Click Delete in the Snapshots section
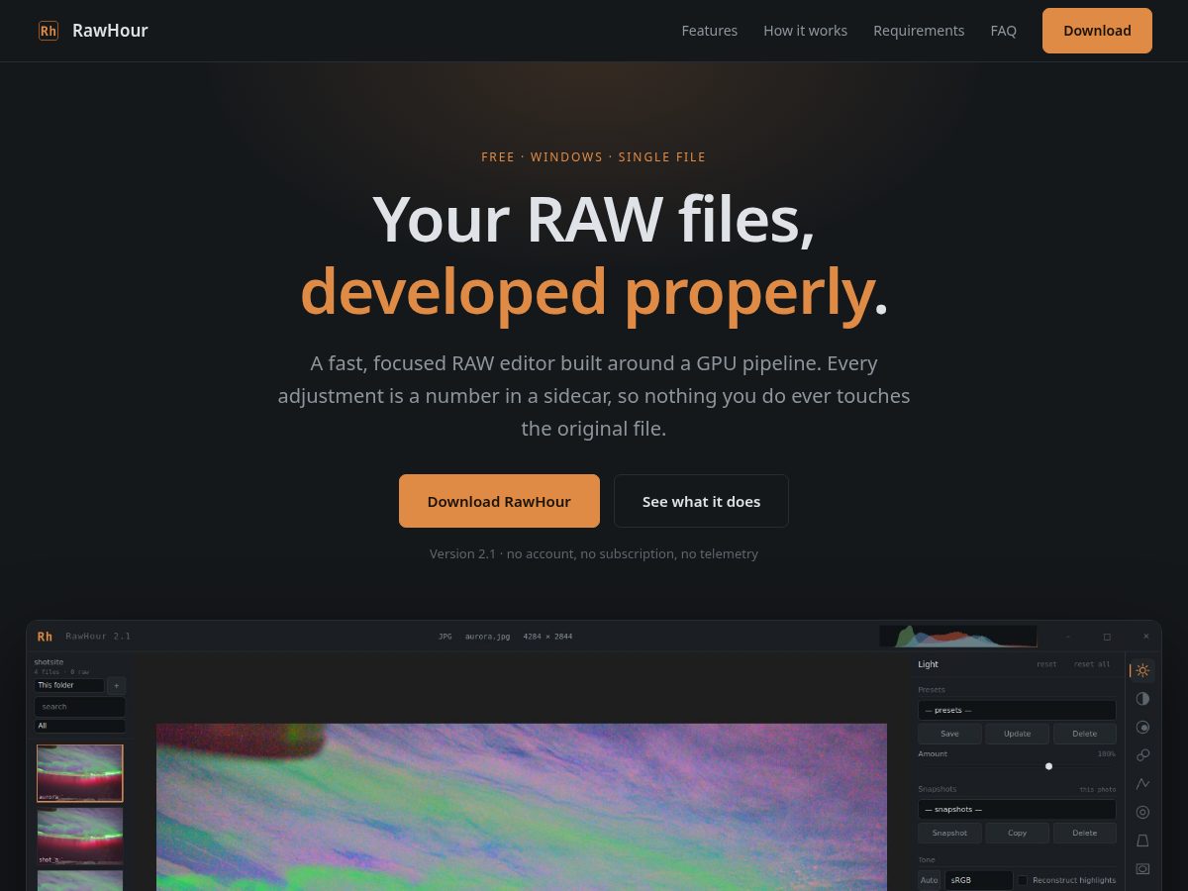The image size is (1188, 891). coord(1084,833)
